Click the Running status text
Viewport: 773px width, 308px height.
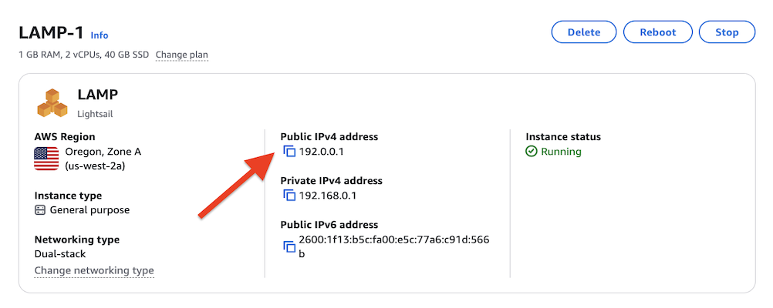[x=561, y=152]
